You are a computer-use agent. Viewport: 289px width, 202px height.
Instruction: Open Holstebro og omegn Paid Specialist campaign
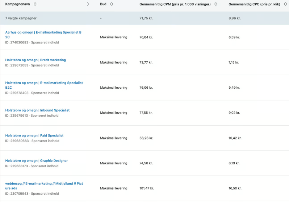coord(34,136)
